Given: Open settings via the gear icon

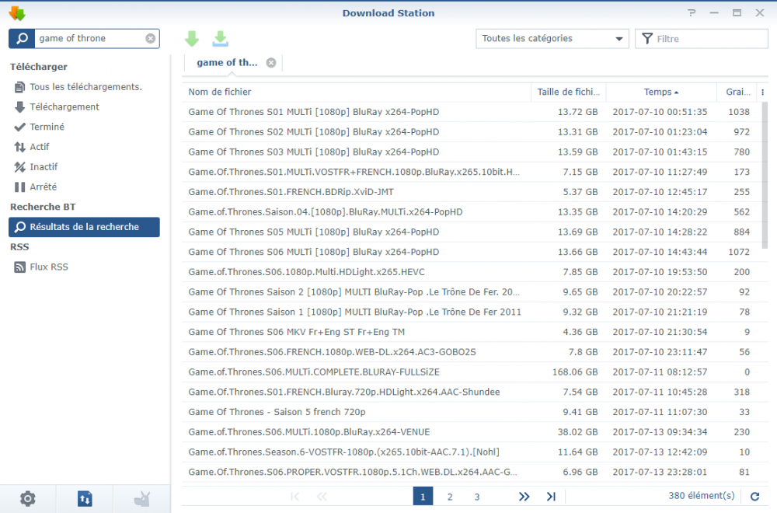Looking at the screenshot, I should pyautogui.click(x=28, y=498).
